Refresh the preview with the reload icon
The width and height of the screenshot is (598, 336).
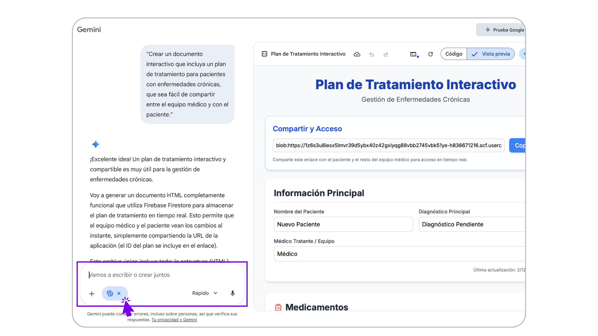[430, 54]
